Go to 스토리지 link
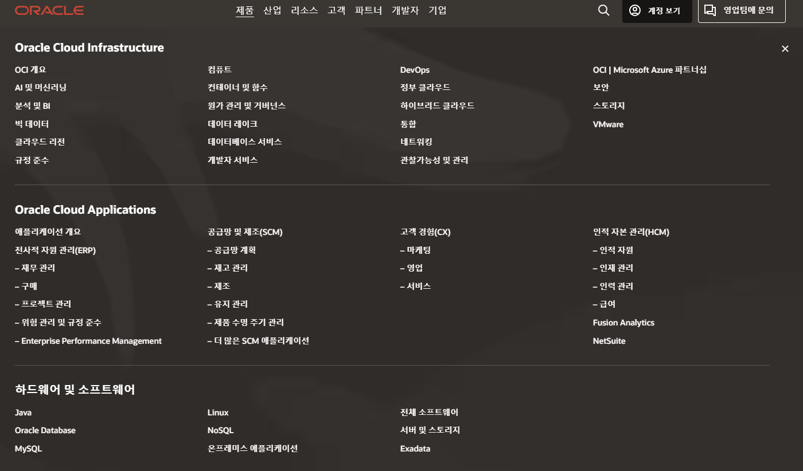This screenshot has height=471, width=803. 609,106
